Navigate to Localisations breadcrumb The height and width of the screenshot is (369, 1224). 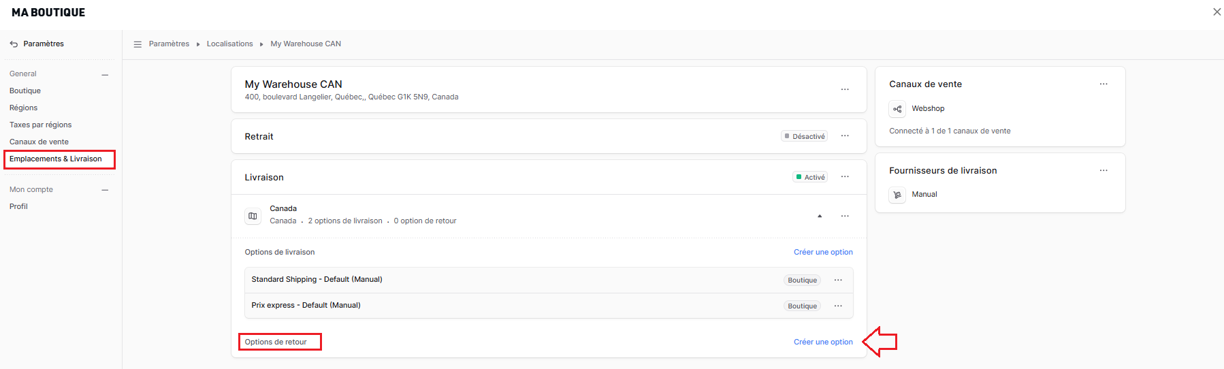tap(229, 44)
